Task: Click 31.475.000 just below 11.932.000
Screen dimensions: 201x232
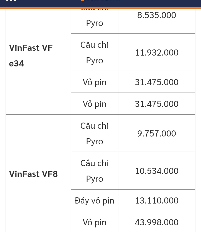Action: tap(157, 82)
